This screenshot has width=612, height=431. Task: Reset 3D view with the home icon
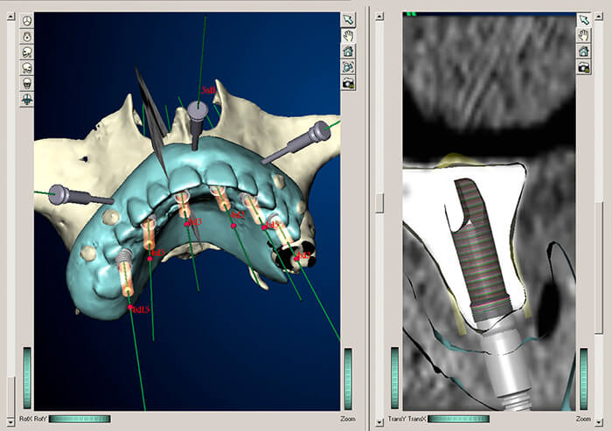tap(348, 51)
